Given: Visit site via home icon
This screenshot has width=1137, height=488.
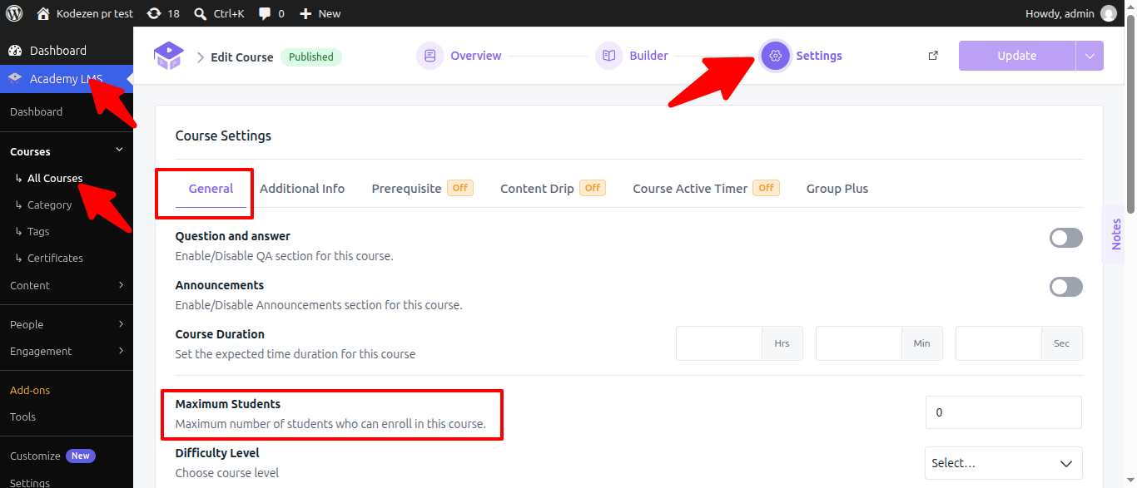Looking at the screenshot, I should click(x=43, y=13).
